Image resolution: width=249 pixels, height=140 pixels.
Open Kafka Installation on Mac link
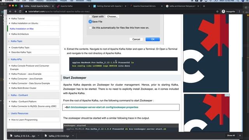coord(22,29)
